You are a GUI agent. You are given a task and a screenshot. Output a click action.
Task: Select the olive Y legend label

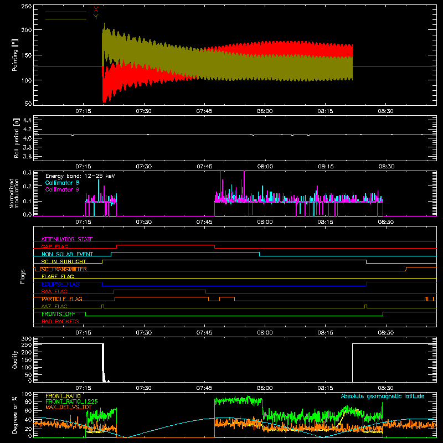click(96, 17)
